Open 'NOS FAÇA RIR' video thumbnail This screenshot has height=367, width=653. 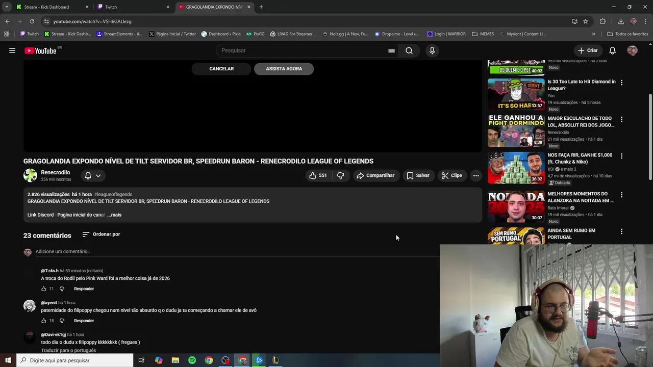(x=516, y=168)
